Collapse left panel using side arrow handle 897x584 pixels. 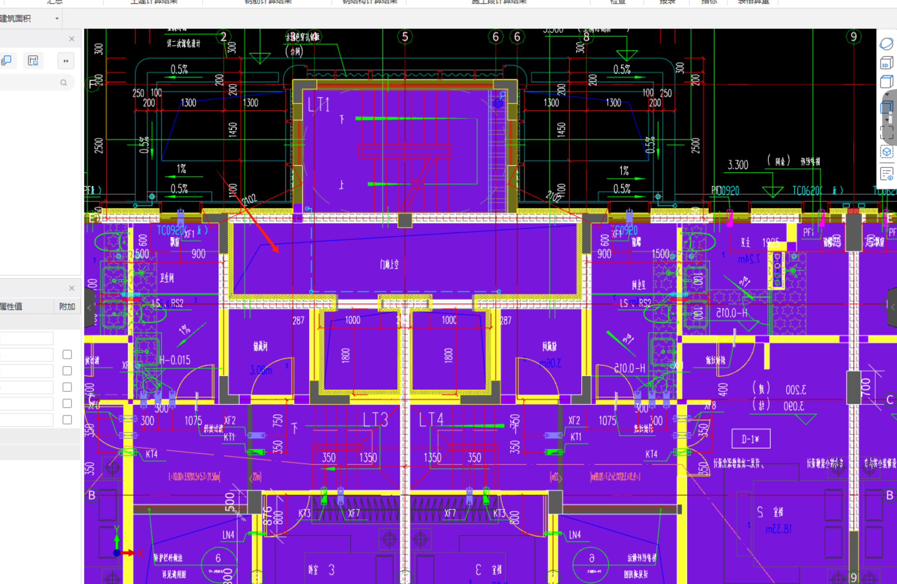90,308
